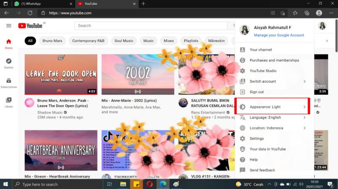Open Windows Start menu
This screenshot has height=189, width=338.
click(5, 184)
